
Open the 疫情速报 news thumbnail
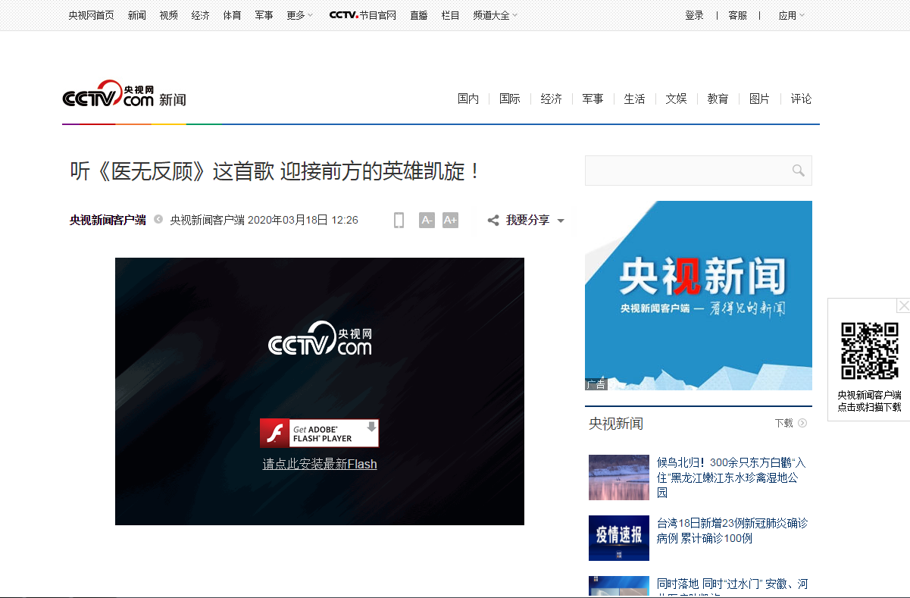618,538
